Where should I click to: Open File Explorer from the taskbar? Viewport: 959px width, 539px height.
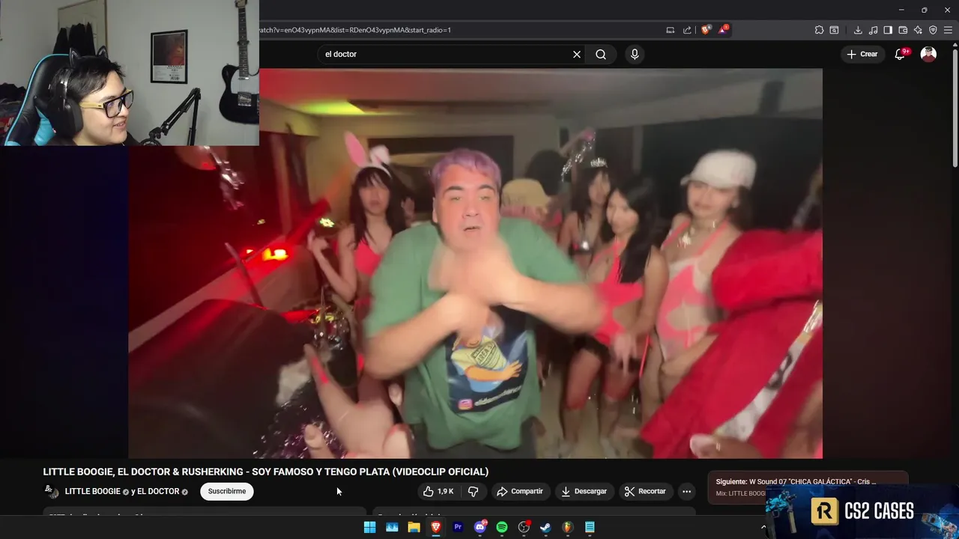click(x=414, y=527)
